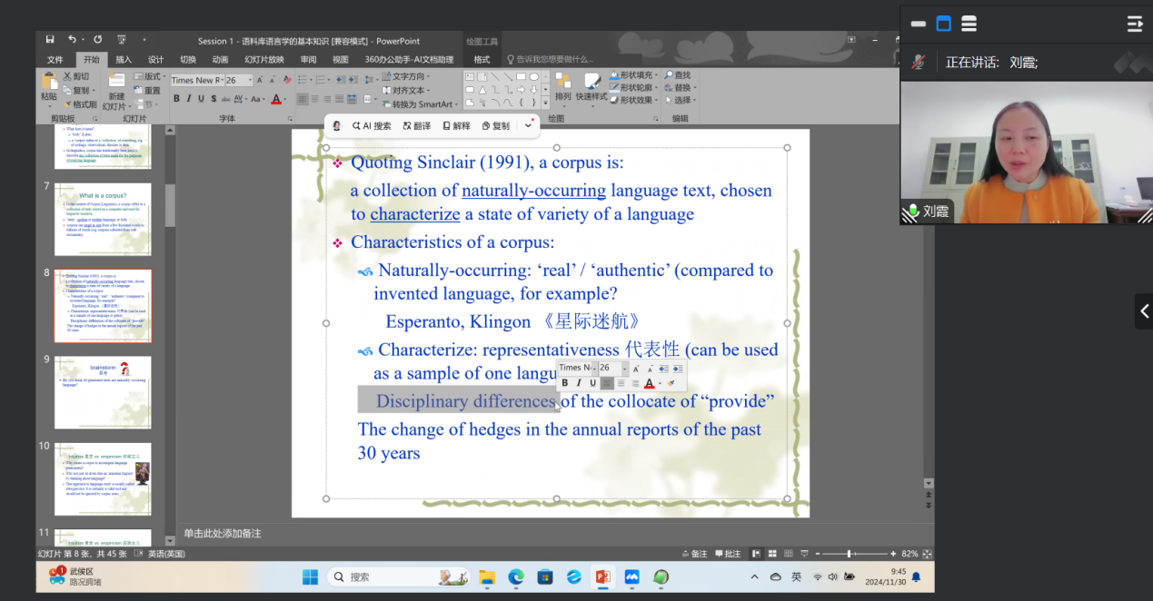Open the ribbon font size dropdown

pyautogui.click(x=251, y=80)
